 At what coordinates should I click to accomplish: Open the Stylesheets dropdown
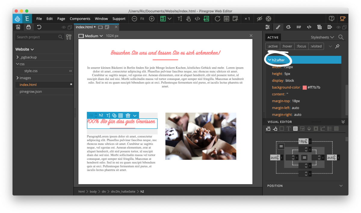pyautogui.click(x=322, y=37)
